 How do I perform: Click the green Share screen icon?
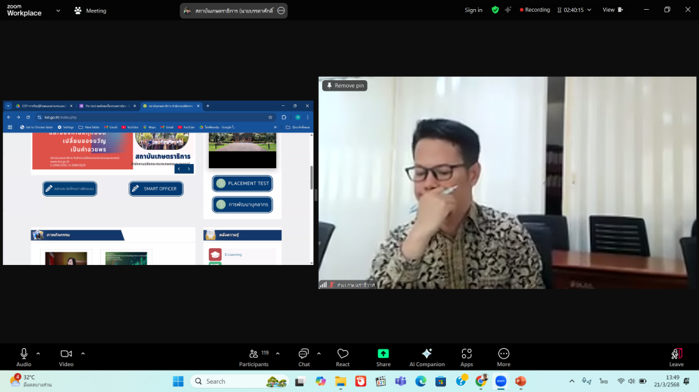383,354
